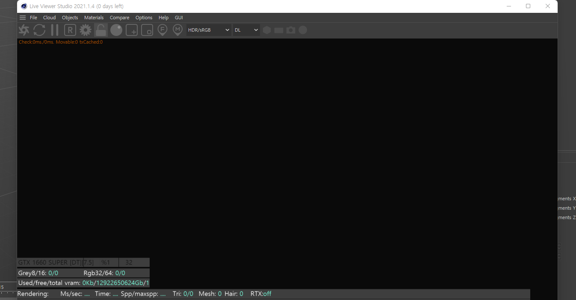Open Octane settings gear icon
Image resolution: width=576 pixels, height=300 pixels.
tap(86, 30)
